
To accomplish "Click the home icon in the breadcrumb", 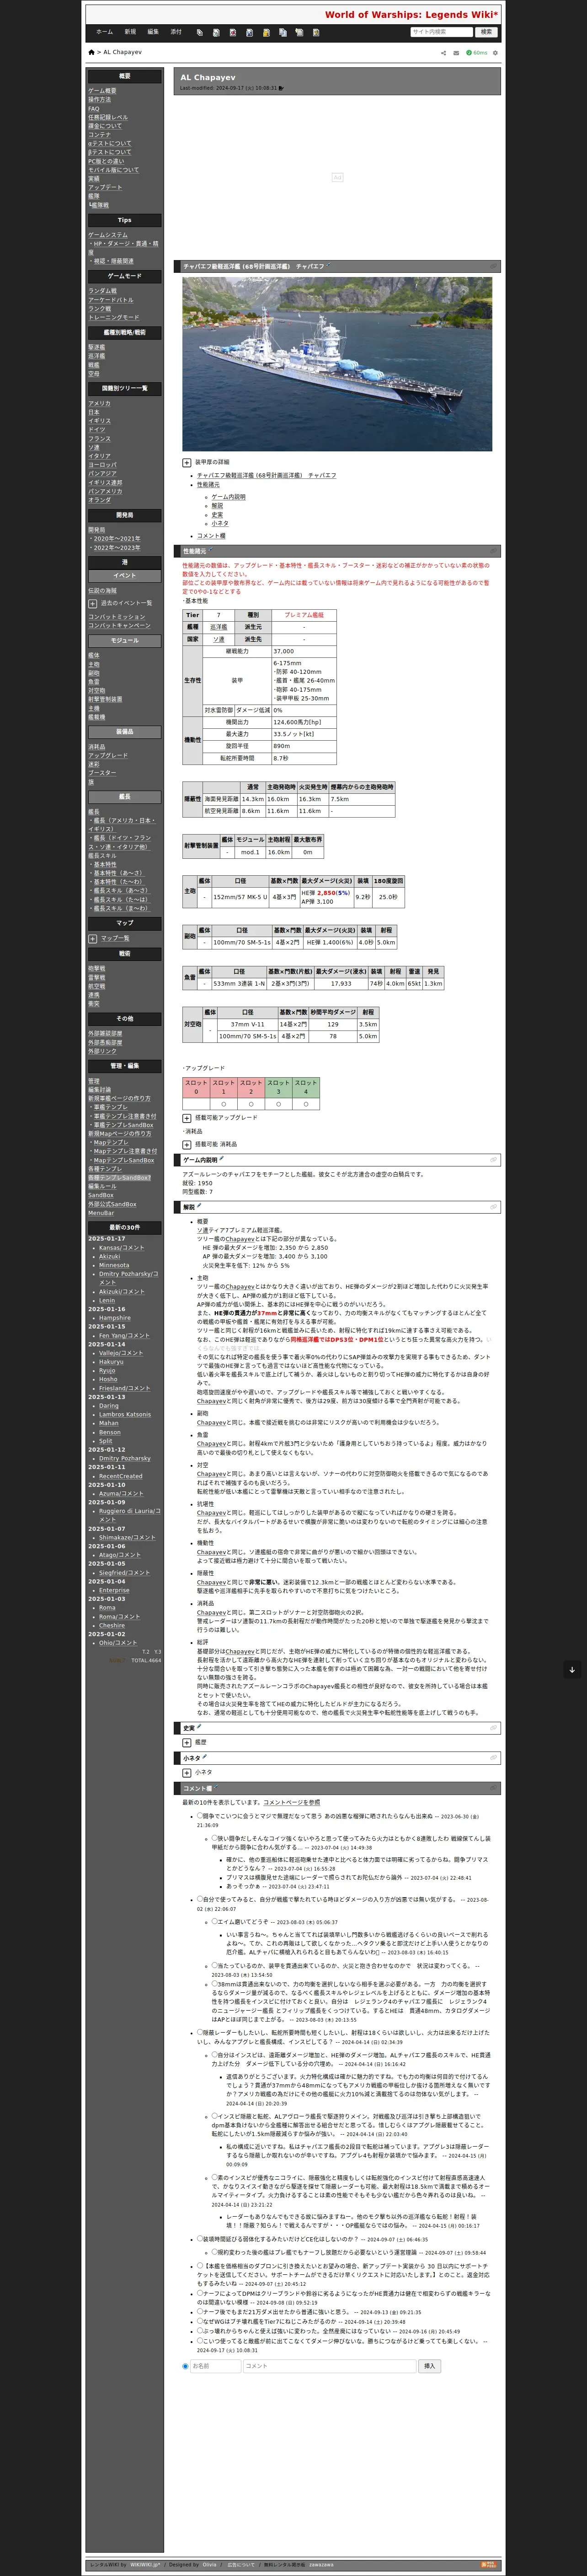I will click(x=91, y=52).
